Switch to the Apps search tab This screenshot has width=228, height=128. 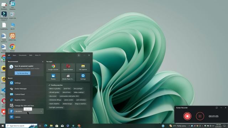click(14, 55)
